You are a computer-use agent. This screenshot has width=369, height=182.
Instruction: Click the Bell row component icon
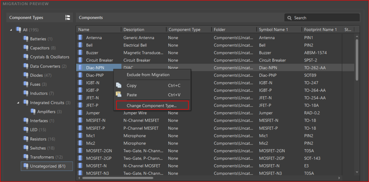point(80,45)
